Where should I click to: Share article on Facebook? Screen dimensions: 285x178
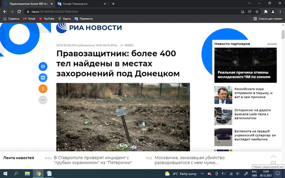pos(43,66)
